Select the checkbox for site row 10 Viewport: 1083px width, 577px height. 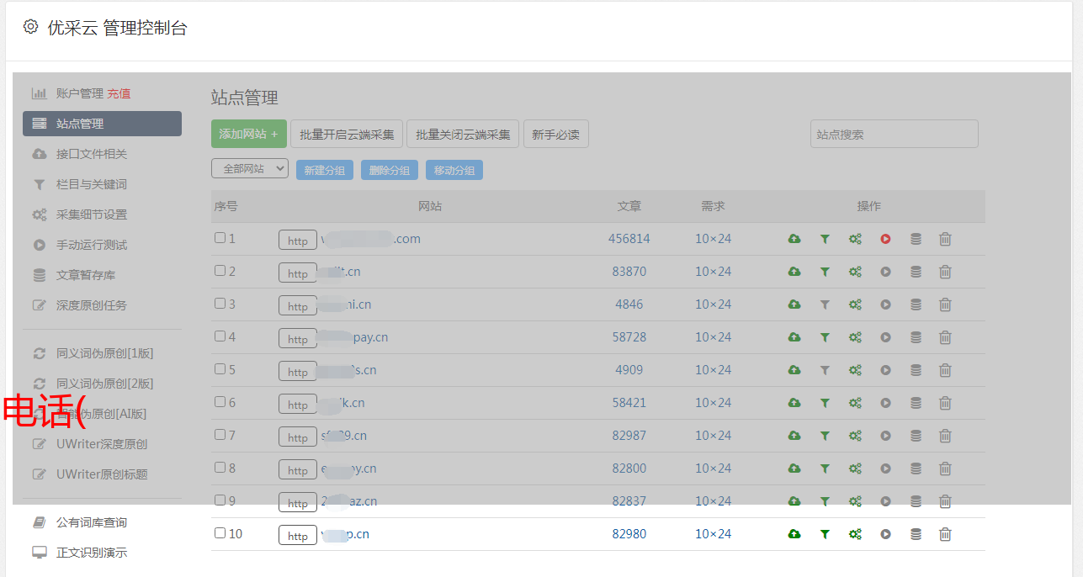[220, 533]
